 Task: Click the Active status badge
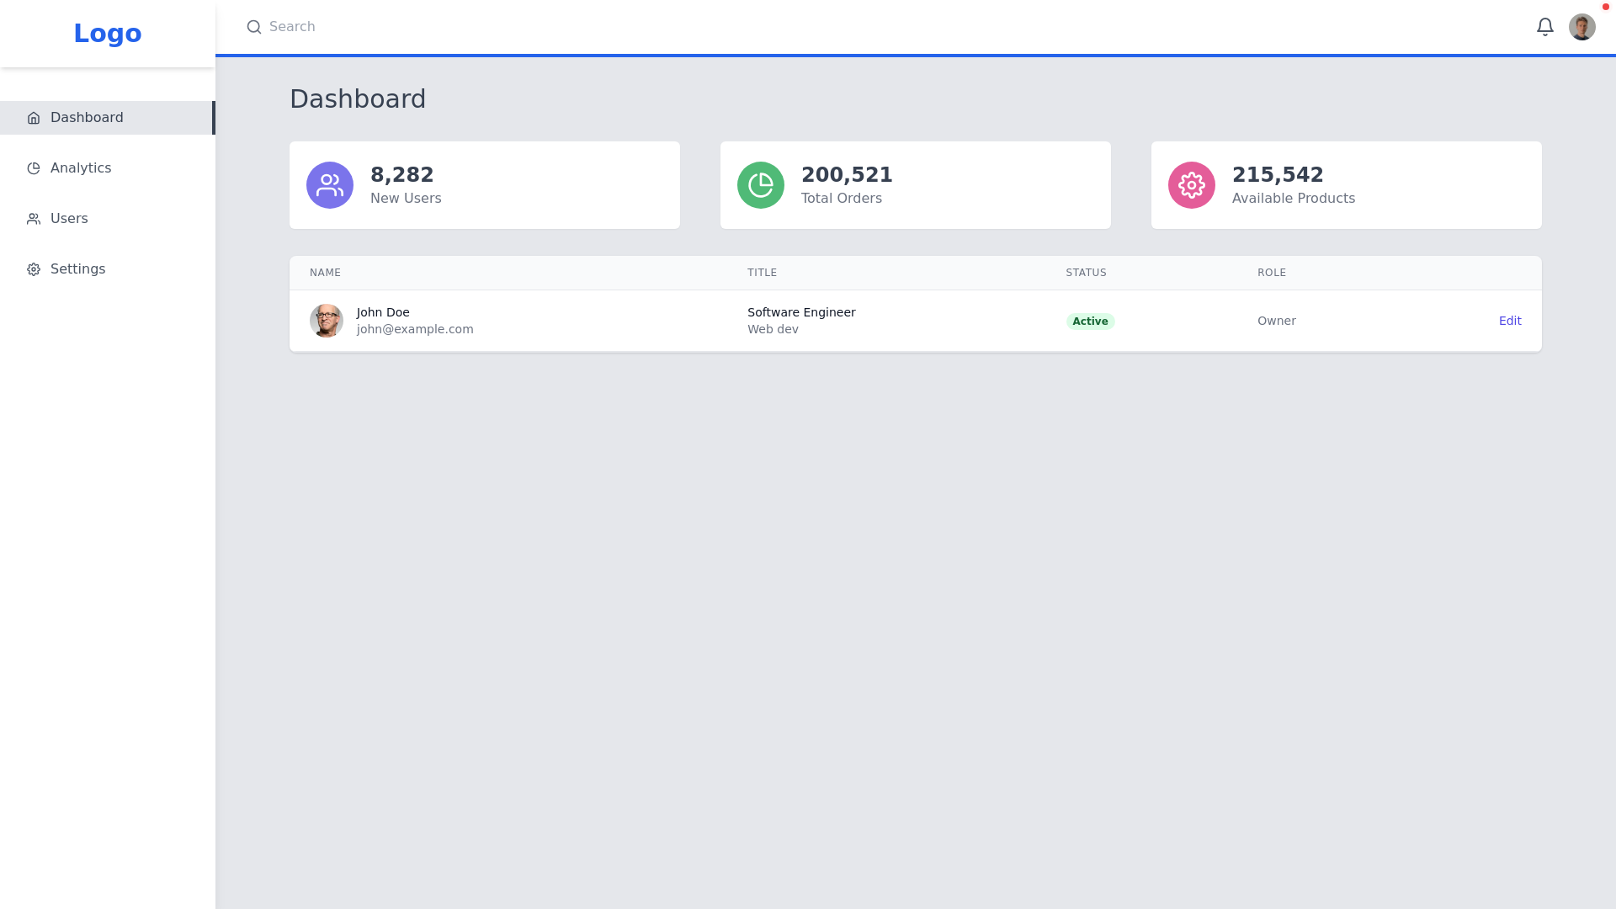[1090, 321]
